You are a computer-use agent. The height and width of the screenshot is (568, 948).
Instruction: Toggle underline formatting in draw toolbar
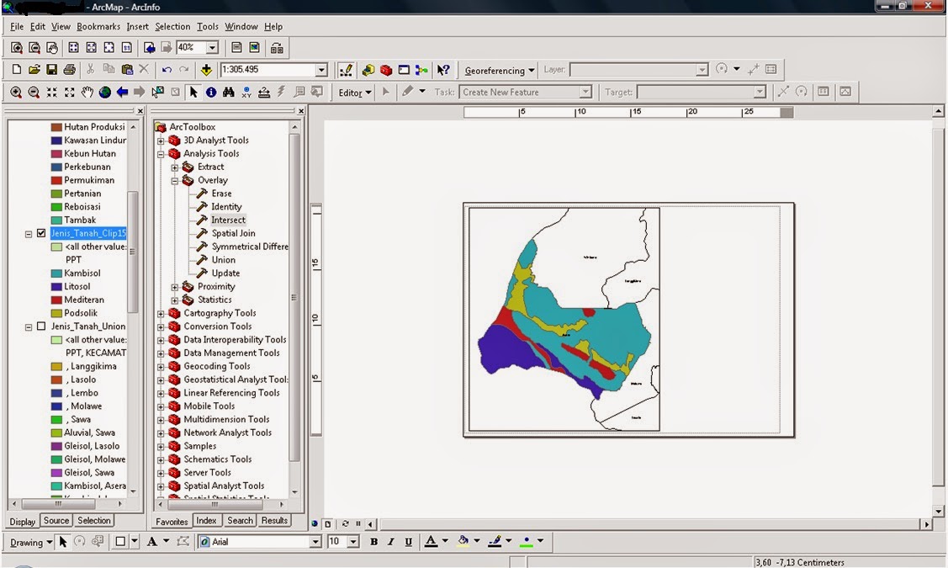point(410,542)
